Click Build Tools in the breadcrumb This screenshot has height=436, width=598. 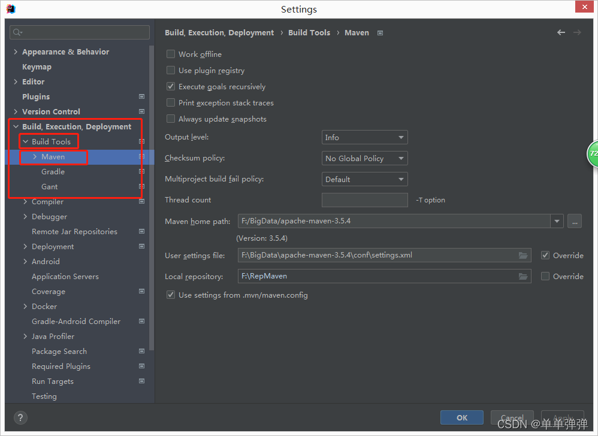pos(309,32)
